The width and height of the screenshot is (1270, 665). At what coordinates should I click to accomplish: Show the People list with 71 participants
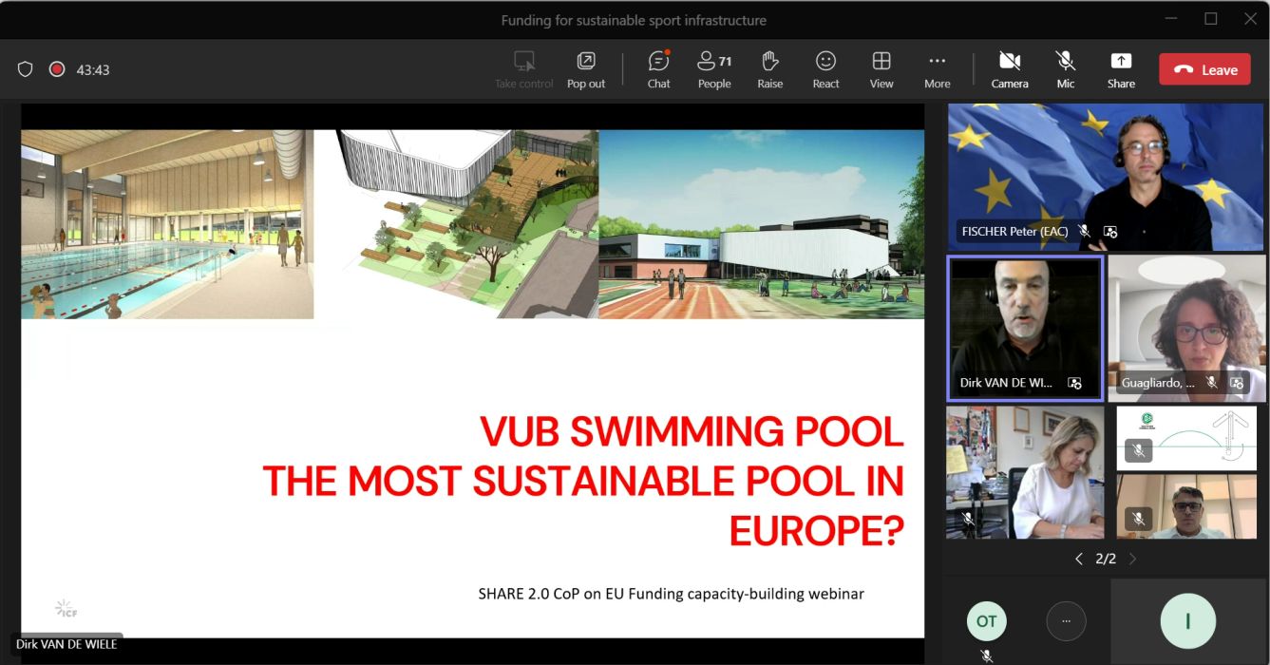pos(714,69)
